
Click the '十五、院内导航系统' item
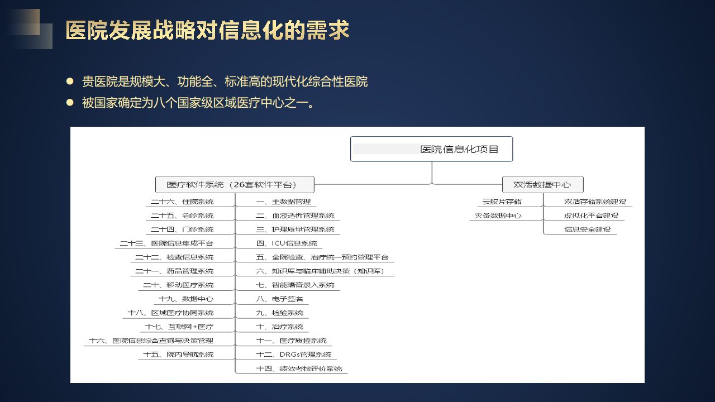coord(178,355)
